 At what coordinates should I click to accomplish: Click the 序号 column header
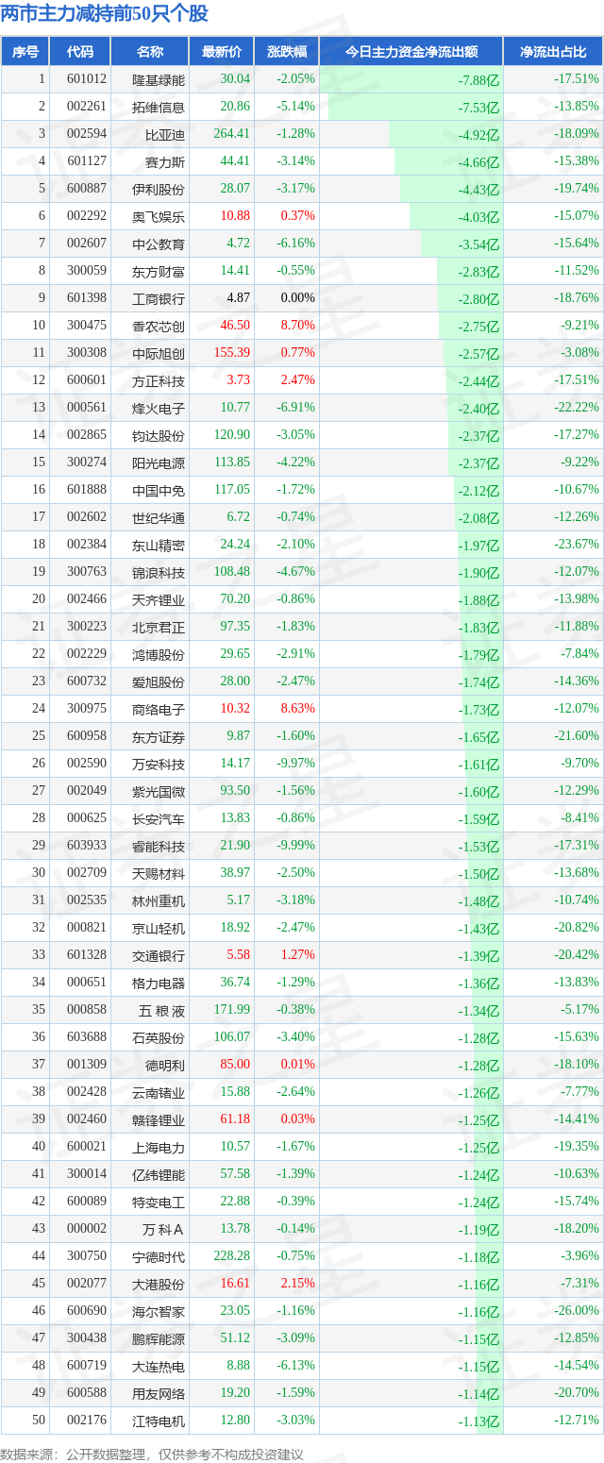coord(25,52)
